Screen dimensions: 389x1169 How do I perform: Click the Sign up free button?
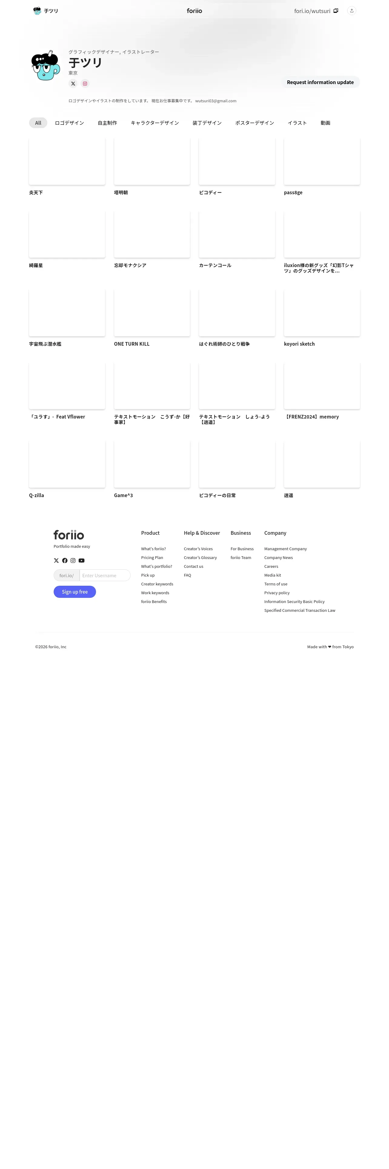[75, 592]
